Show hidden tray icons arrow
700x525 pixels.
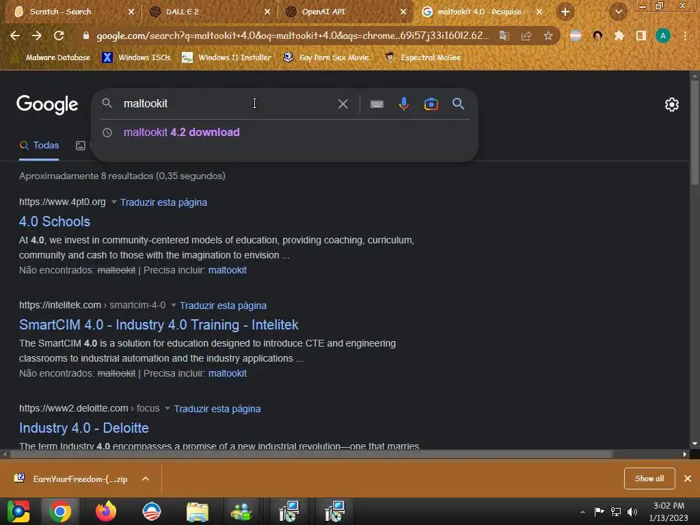coord(582,512)
